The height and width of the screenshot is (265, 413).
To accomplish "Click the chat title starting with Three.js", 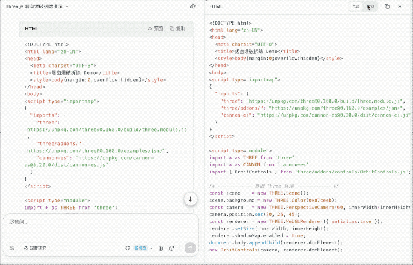I will coord(34,6).
